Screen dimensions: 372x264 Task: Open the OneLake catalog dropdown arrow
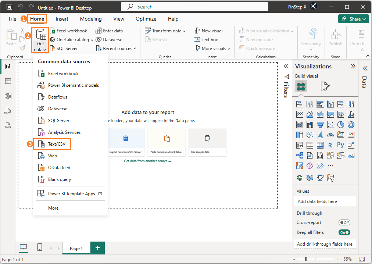click(x=92, y=40)
